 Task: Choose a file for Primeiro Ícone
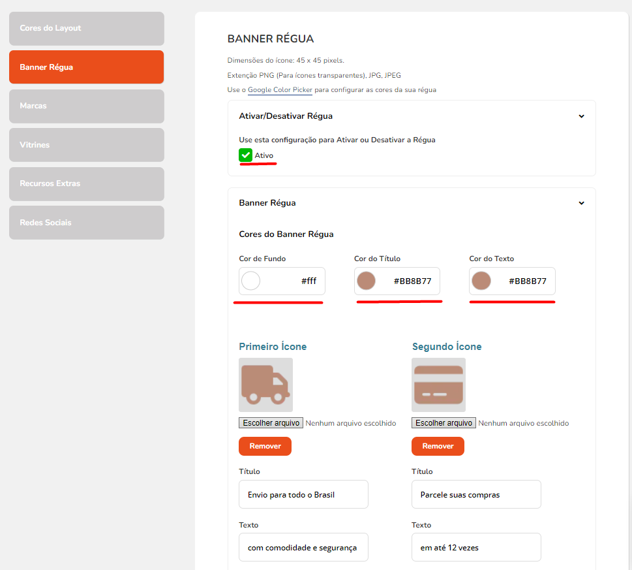(271, 422)
